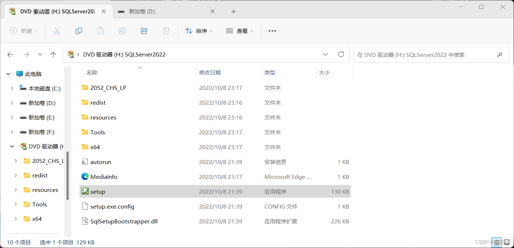This screenshot has width=514, height=248.
Task: Go forward with the right arrow
Action: (26, 55)
